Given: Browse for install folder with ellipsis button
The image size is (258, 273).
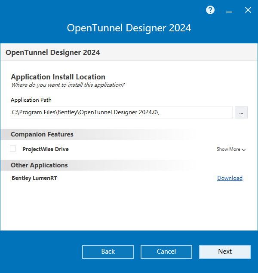Looking at the screenshot, I should [241, 112].
